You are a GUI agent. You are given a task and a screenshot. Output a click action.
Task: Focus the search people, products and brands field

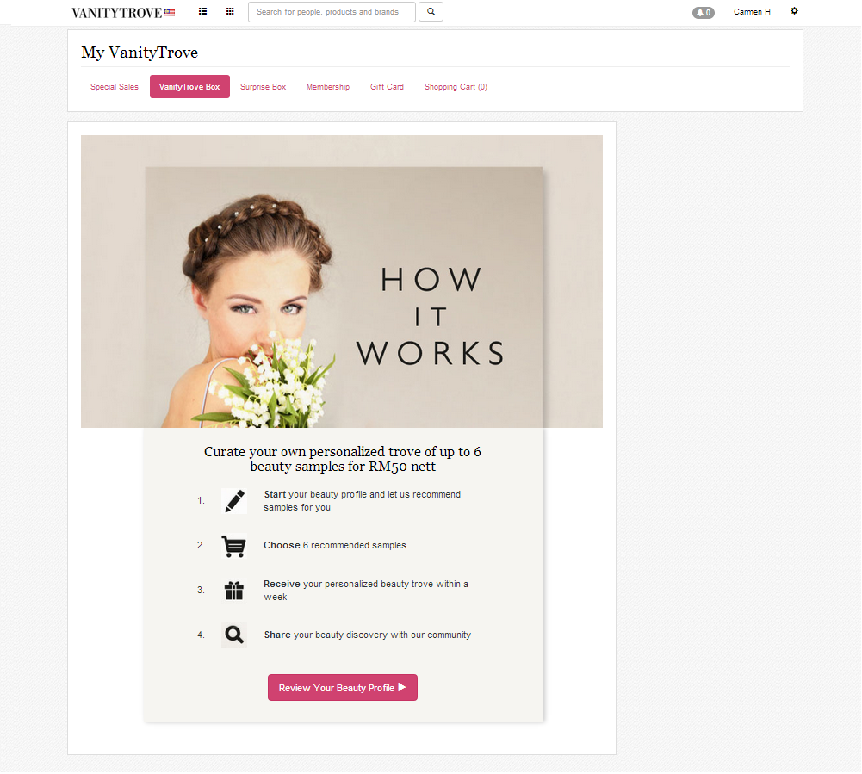coord(332,12)
